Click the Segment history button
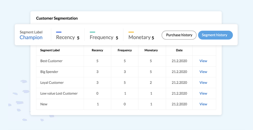Viewport: 253px width, 130px height. click(215, 35)
